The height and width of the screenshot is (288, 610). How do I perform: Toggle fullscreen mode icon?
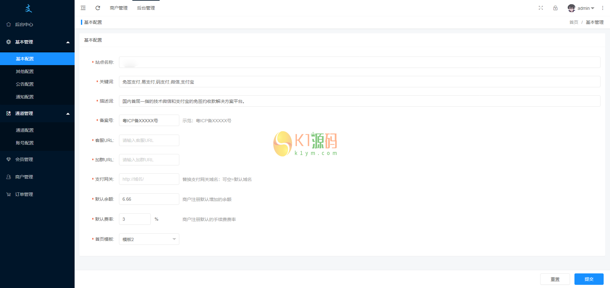pyautogui.click(x=541, y=8)
